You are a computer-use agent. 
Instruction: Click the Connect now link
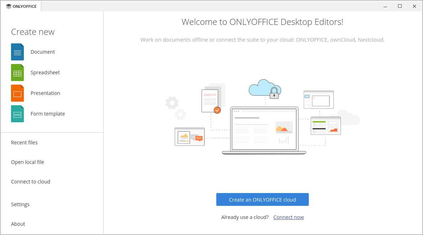pyautogui.click(x=289, y=217)
